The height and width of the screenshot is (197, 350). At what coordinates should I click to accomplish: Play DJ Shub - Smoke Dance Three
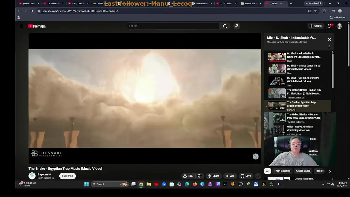tap(298, 69)
